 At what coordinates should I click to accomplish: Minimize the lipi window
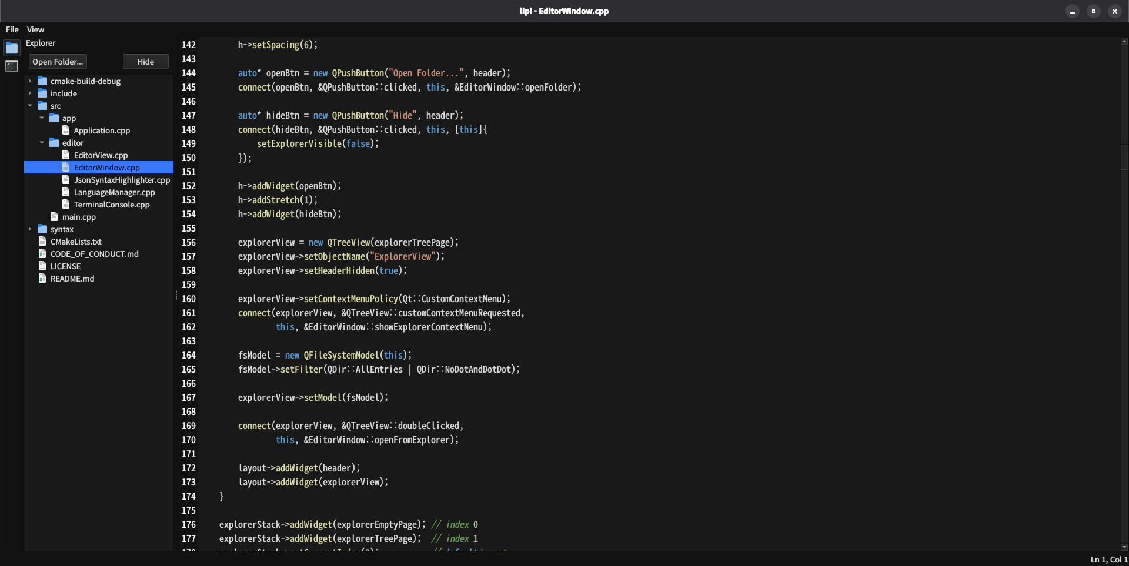tap(1073, 11)
